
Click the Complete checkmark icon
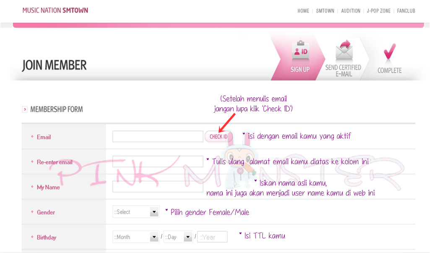[x=389, y=52]
